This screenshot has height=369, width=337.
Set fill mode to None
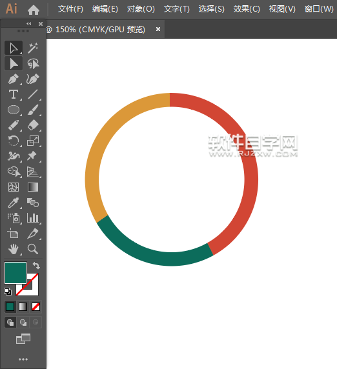click(36, 307)
